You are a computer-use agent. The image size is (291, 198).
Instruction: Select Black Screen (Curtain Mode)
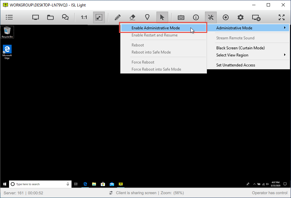click(240, 48)
